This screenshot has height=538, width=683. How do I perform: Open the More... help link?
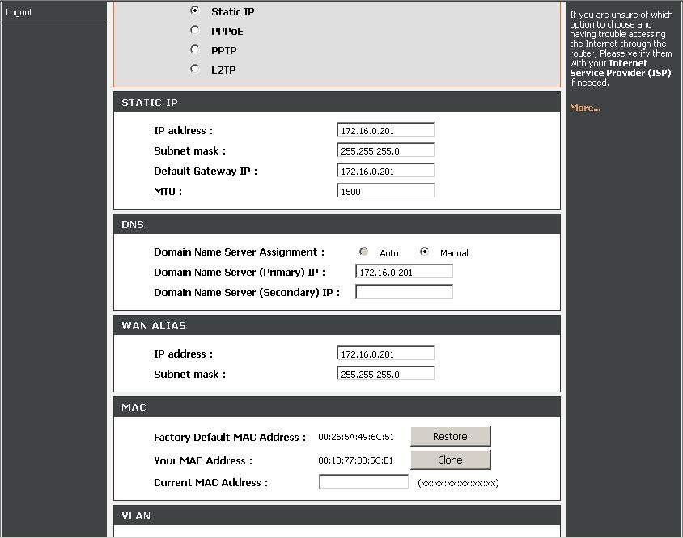coord(585,108)
